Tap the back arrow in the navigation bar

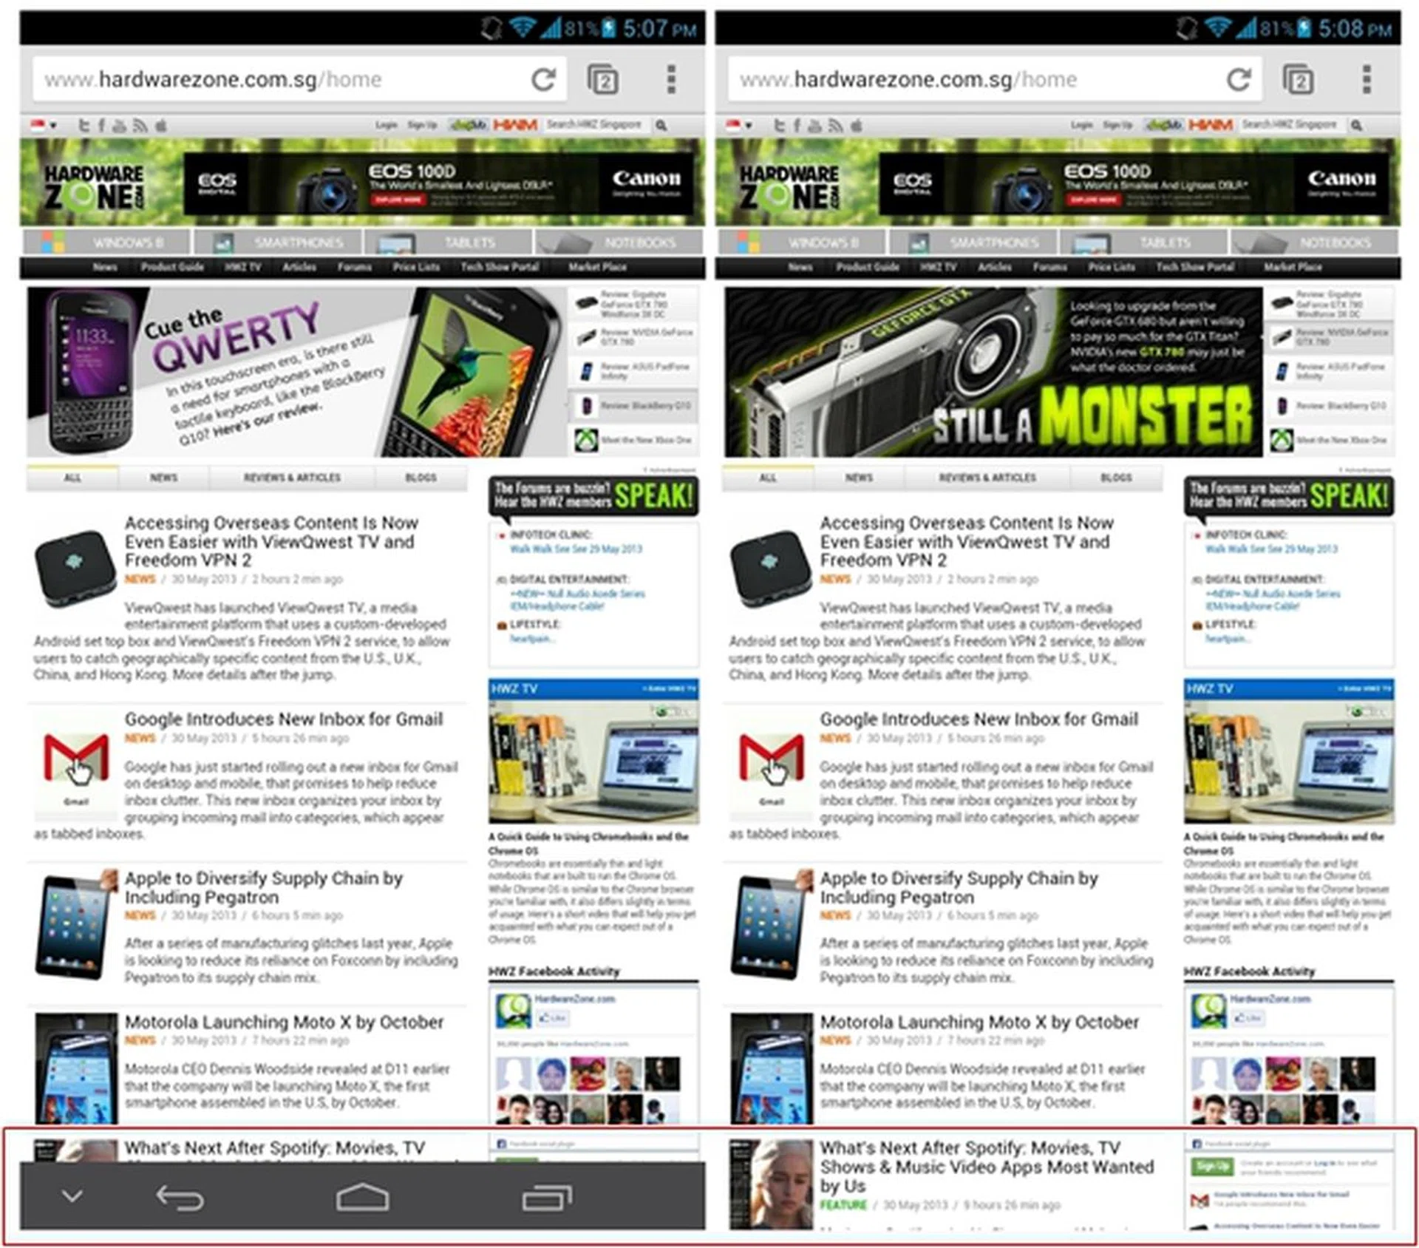click(180, 1197)
